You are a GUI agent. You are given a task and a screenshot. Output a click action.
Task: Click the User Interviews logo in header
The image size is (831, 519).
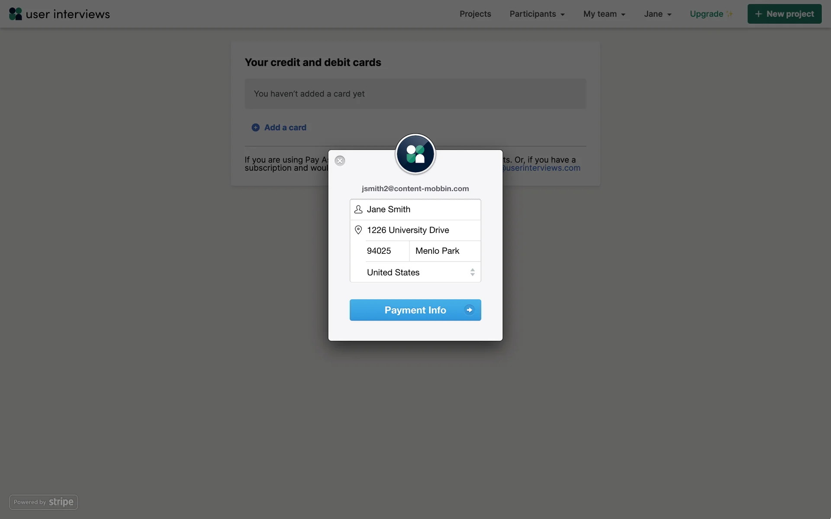coord(59,14)
